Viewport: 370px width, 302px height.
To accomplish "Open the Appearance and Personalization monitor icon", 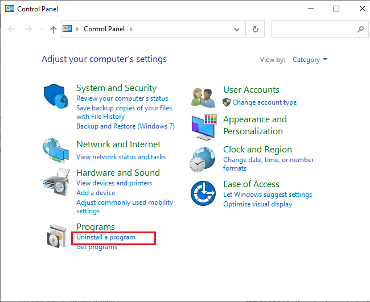I will point(204,127).
